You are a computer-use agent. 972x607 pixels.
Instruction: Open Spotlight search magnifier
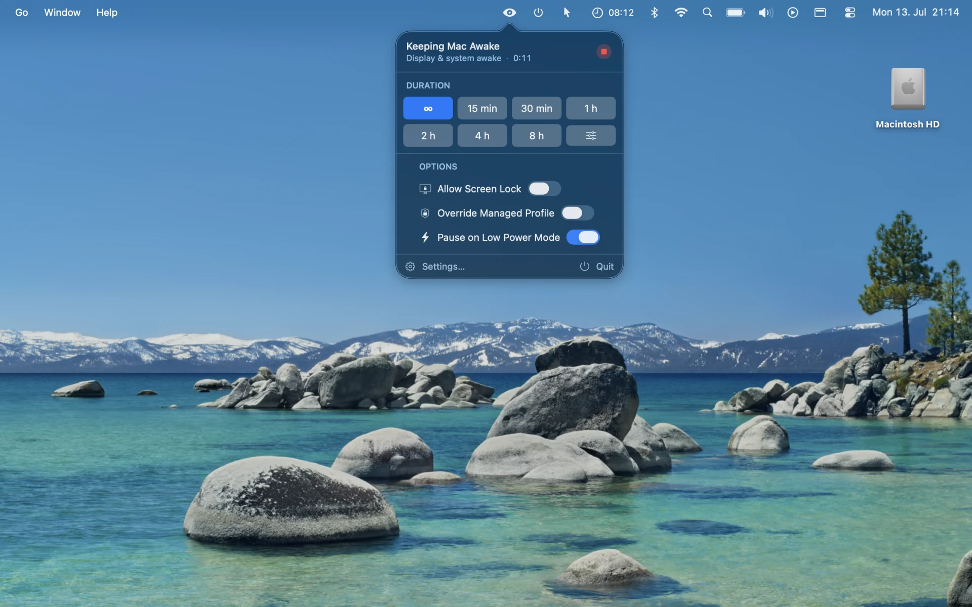pos(707,13)
